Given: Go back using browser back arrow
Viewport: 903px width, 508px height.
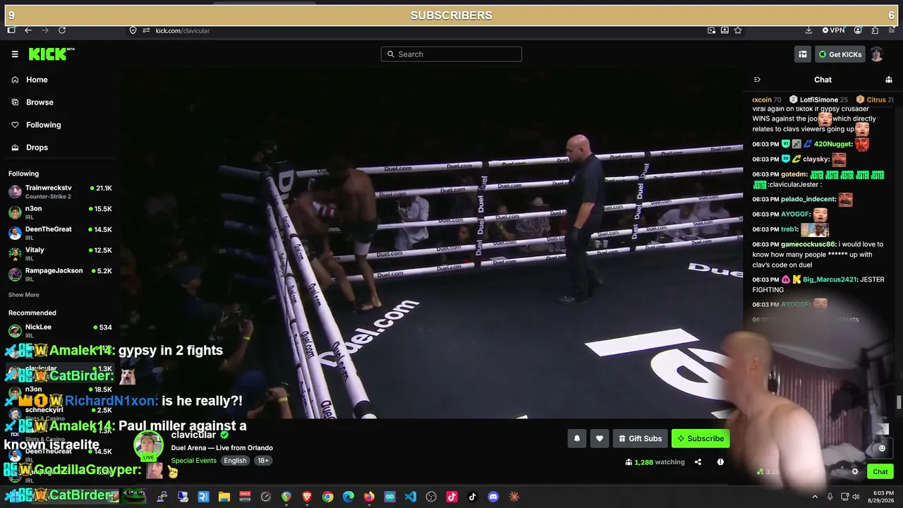Looking at the screenshot, I should pos(28,30).
